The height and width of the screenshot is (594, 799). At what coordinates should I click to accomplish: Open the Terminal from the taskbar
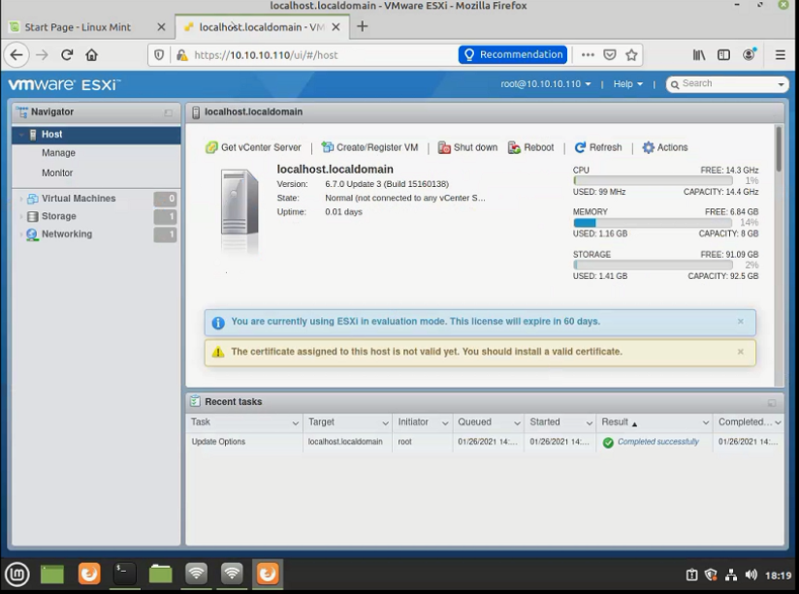coord(125,574)
